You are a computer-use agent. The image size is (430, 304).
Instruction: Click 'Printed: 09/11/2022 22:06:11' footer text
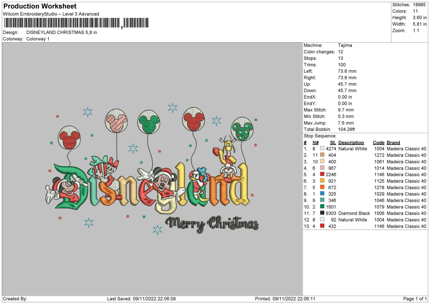click(x=285, y=299)
